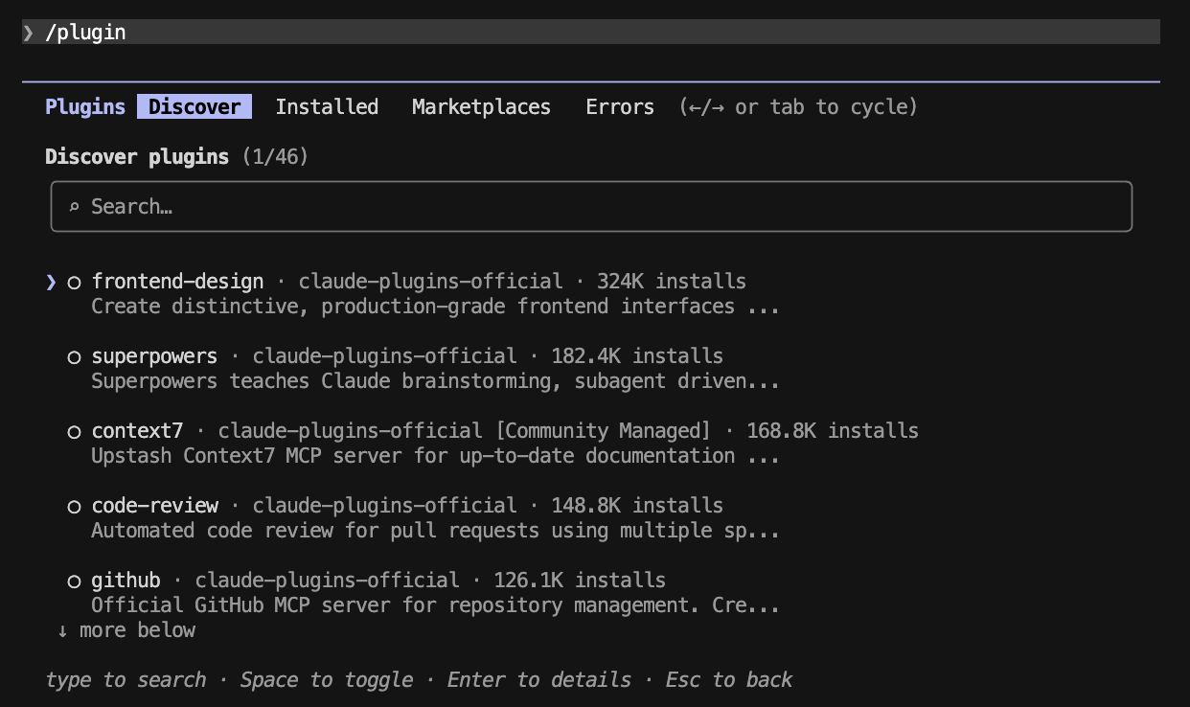
Task: Click the /plugin command input line
Action: tap(575, 33)
